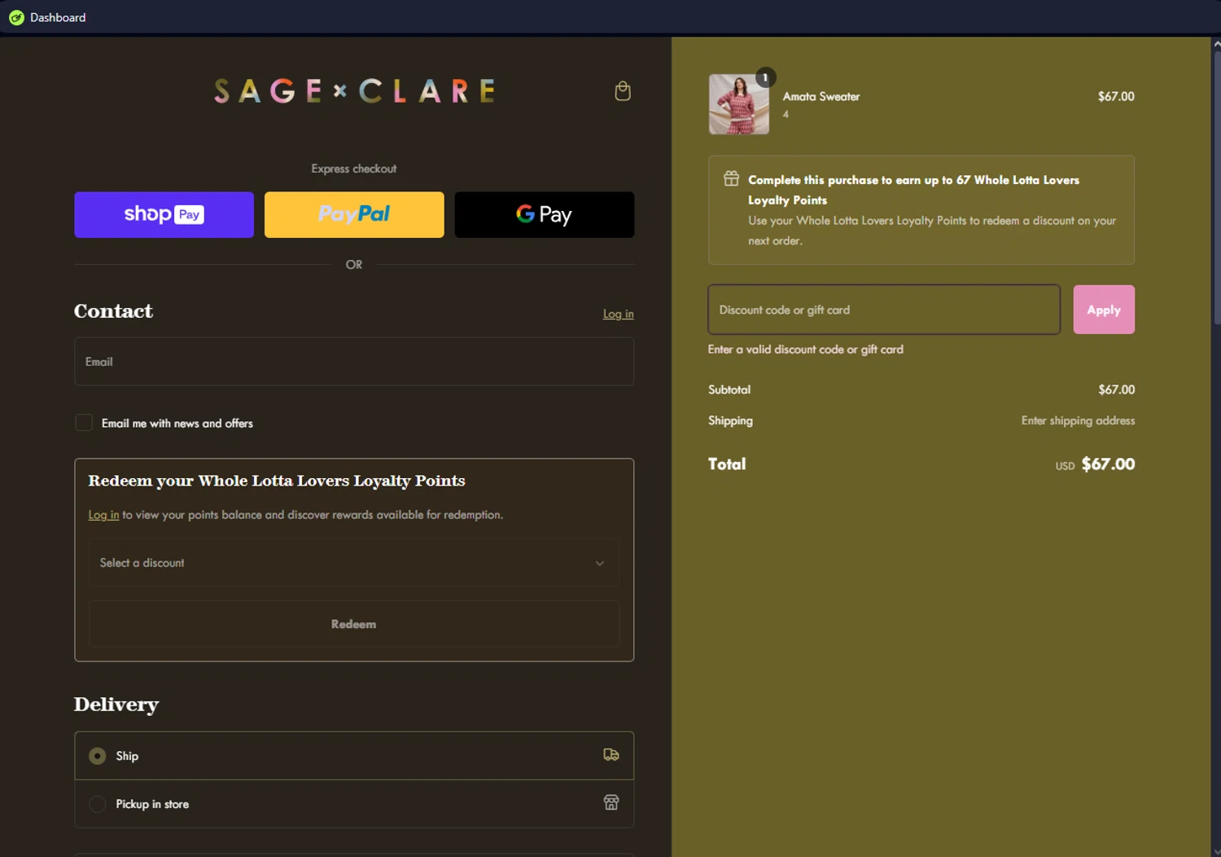Click the delivery truck icon in Ship row
The width and height of the screenshot is (1221, 857).
coord(611,755)
